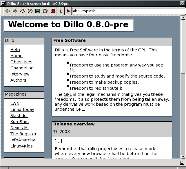Reload the page with refresh icon
Screen dimensions: 186x169
click(30, 11)
